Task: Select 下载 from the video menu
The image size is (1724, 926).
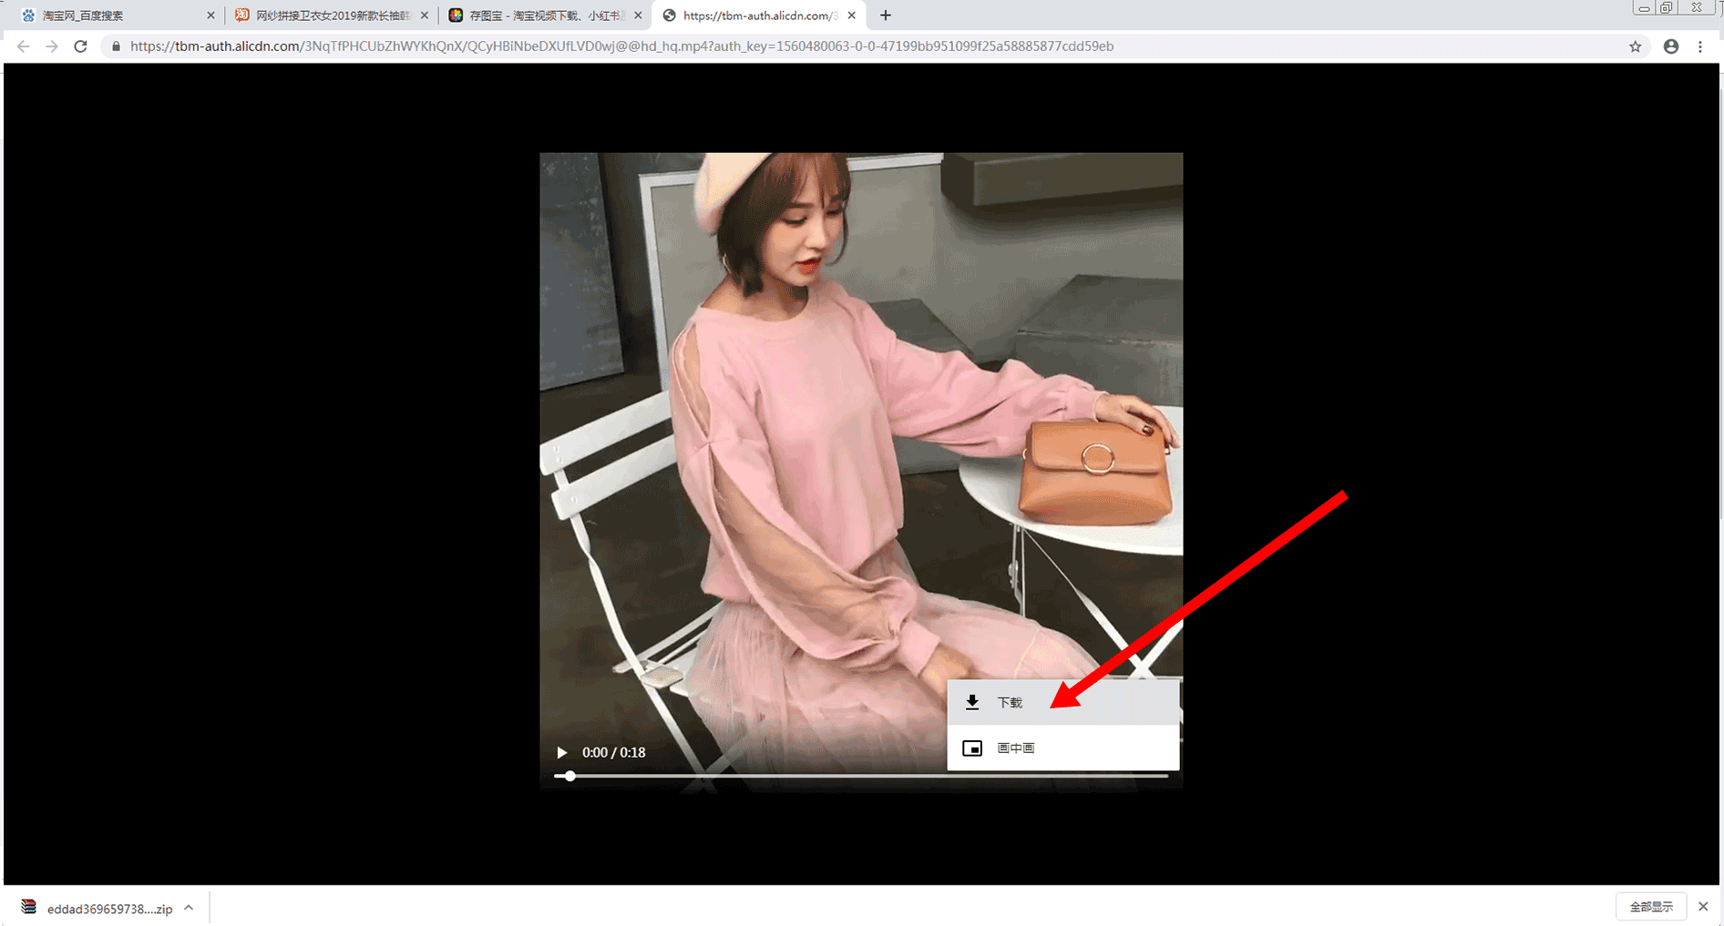Action: click(x=1009, y=702)
